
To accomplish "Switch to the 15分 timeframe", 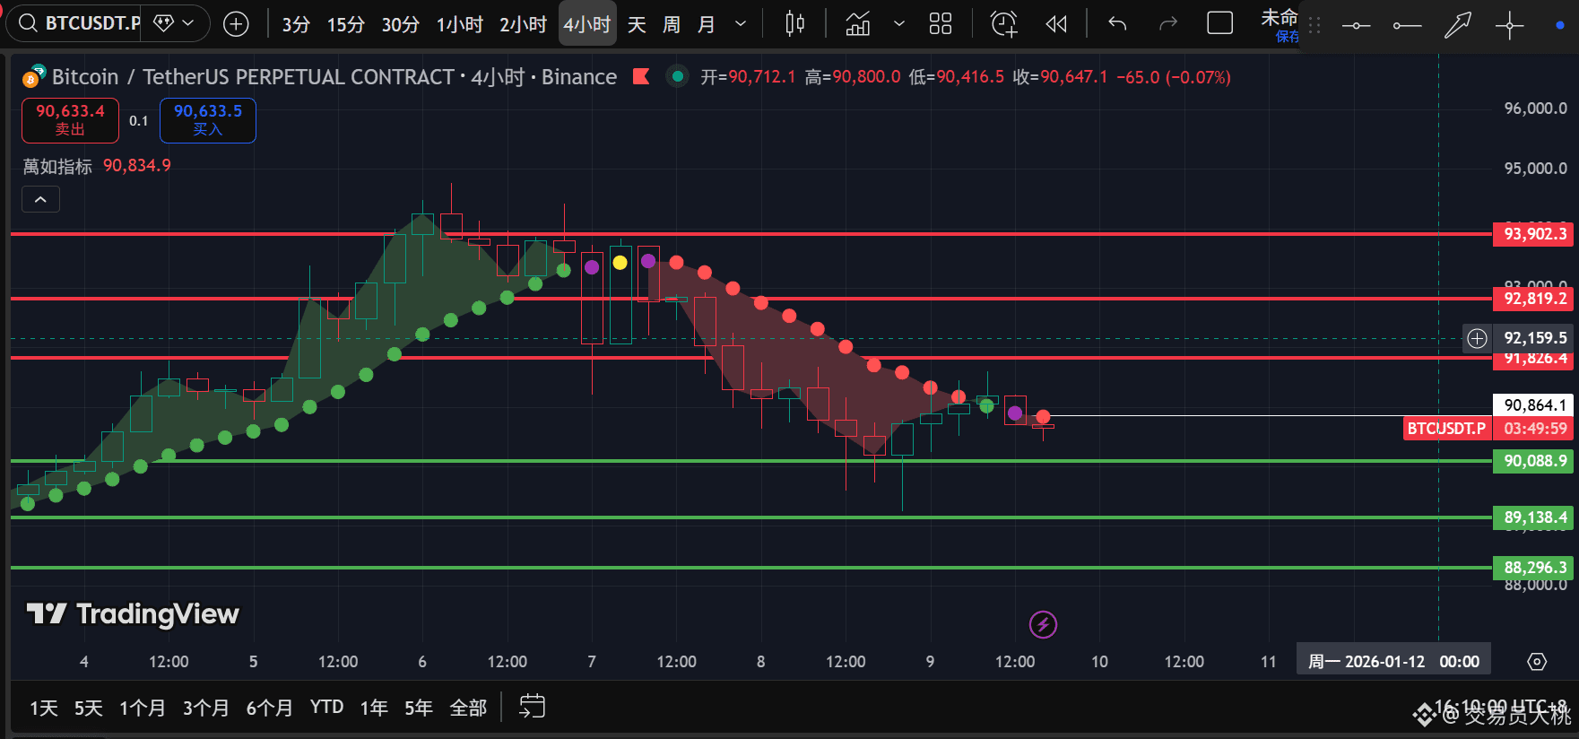I will [346, 24].
